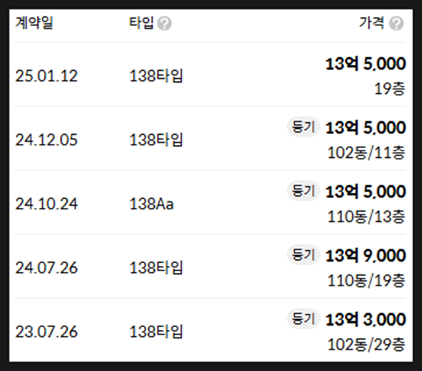Click the 102동/11층 location text
The width and height of the screenshot is (422, 371).
pyautogui.click(x=366, y=153)
